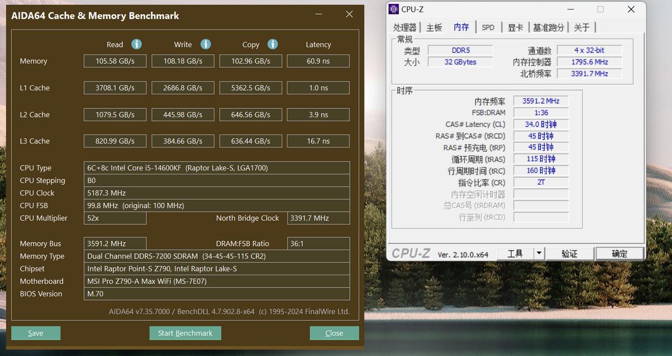Click 循环周期 tRAS value 115 时钟
672x356 pixels.
tap(541, 159)
